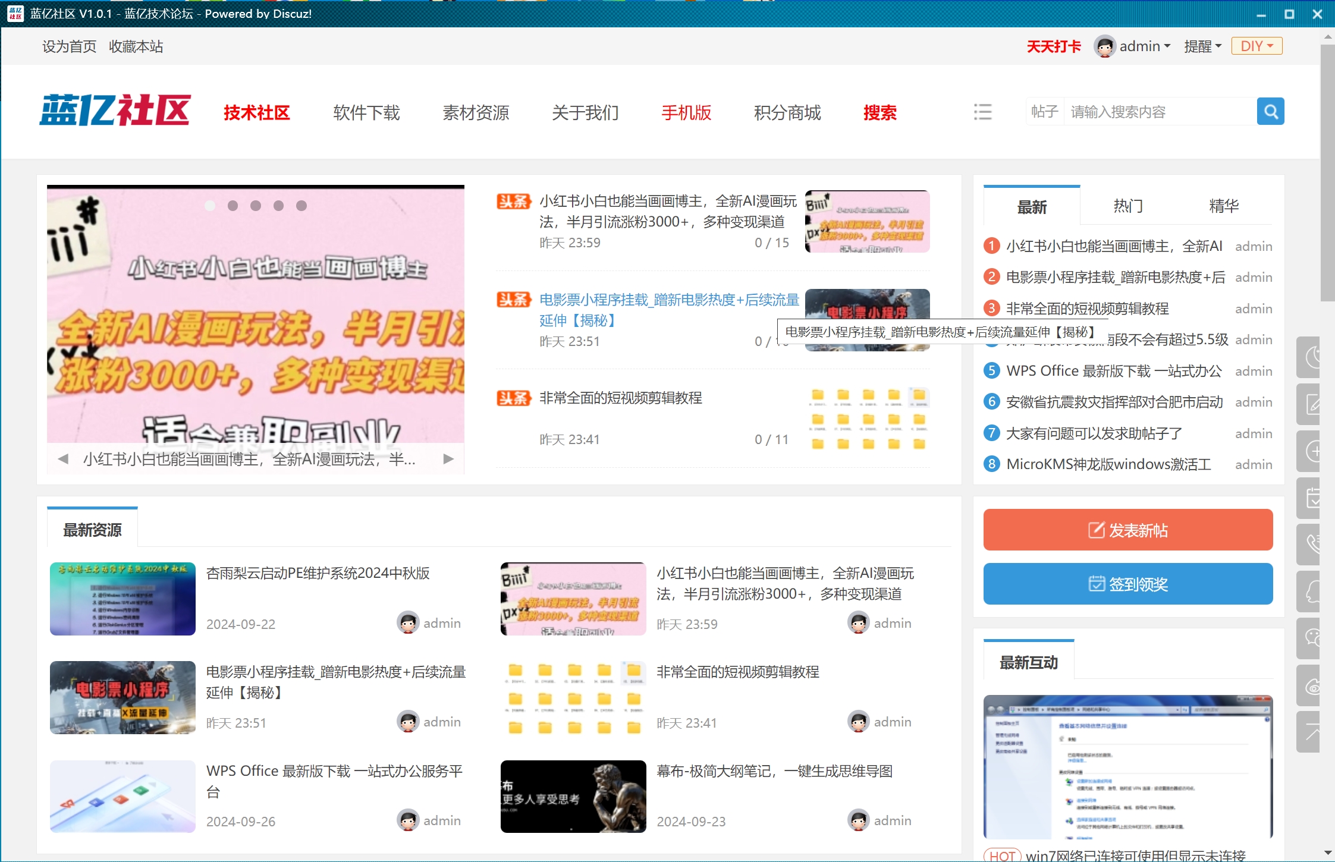
Task: Open 大家有问题可以发求助帖子了 post
Action: coord(1094,433)
